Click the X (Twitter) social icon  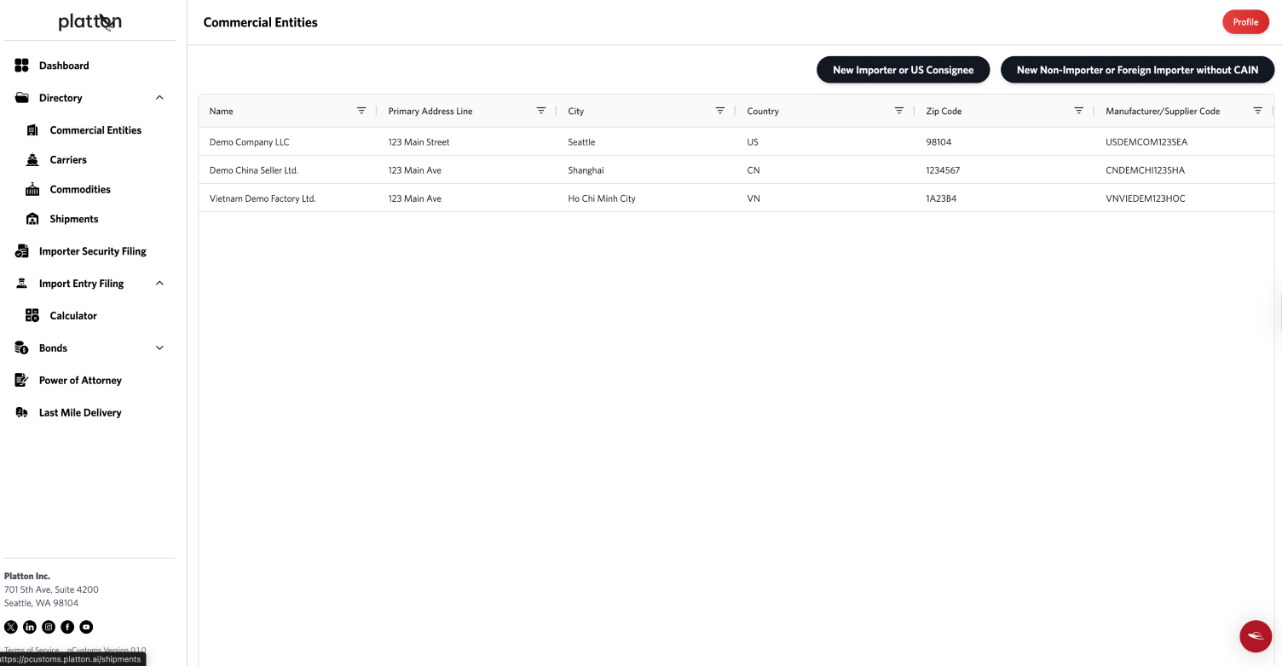11,627
